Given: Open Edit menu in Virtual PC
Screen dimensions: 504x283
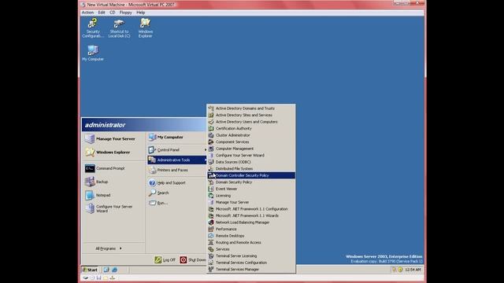Looking at the screenshot, I should tap(102, 13).
